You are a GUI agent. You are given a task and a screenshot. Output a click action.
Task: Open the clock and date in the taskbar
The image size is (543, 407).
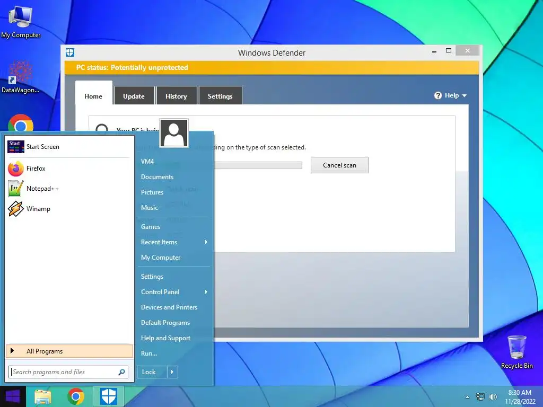(x=520, y=397)
